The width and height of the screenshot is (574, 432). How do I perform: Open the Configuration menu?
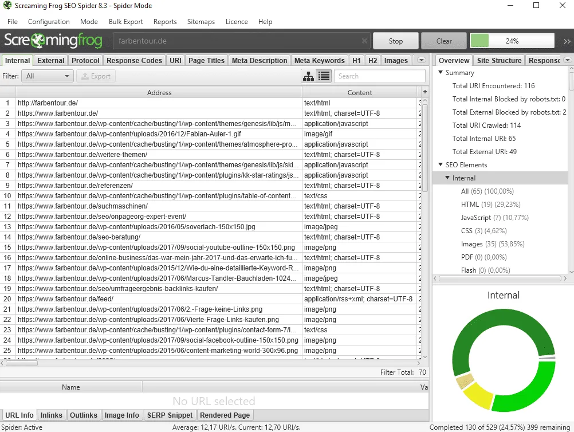(49, 22)
